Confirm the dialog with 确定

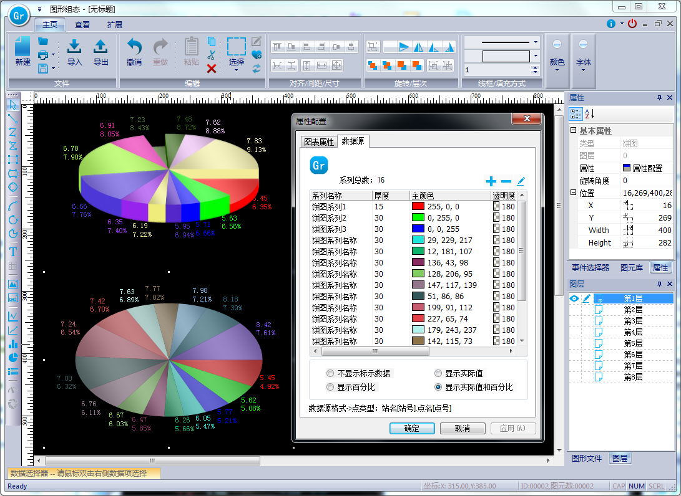412,428
